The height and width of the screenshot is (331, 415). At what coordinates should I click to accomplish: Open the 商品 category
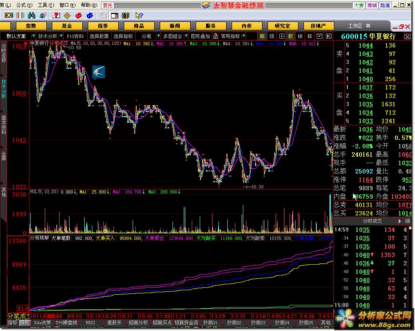[x=139, y=26]
